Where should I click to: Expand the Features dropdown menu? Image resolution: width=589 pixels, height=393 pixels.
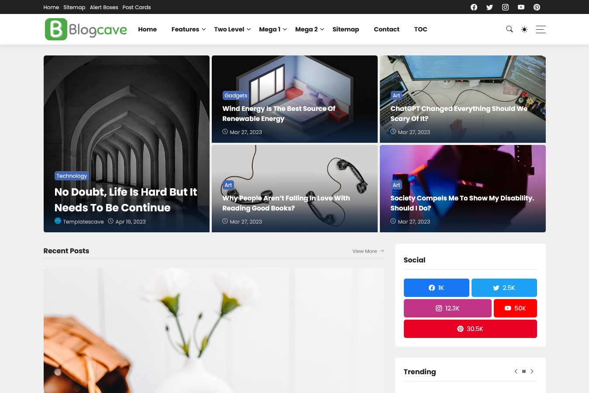(x=185, y=29)
